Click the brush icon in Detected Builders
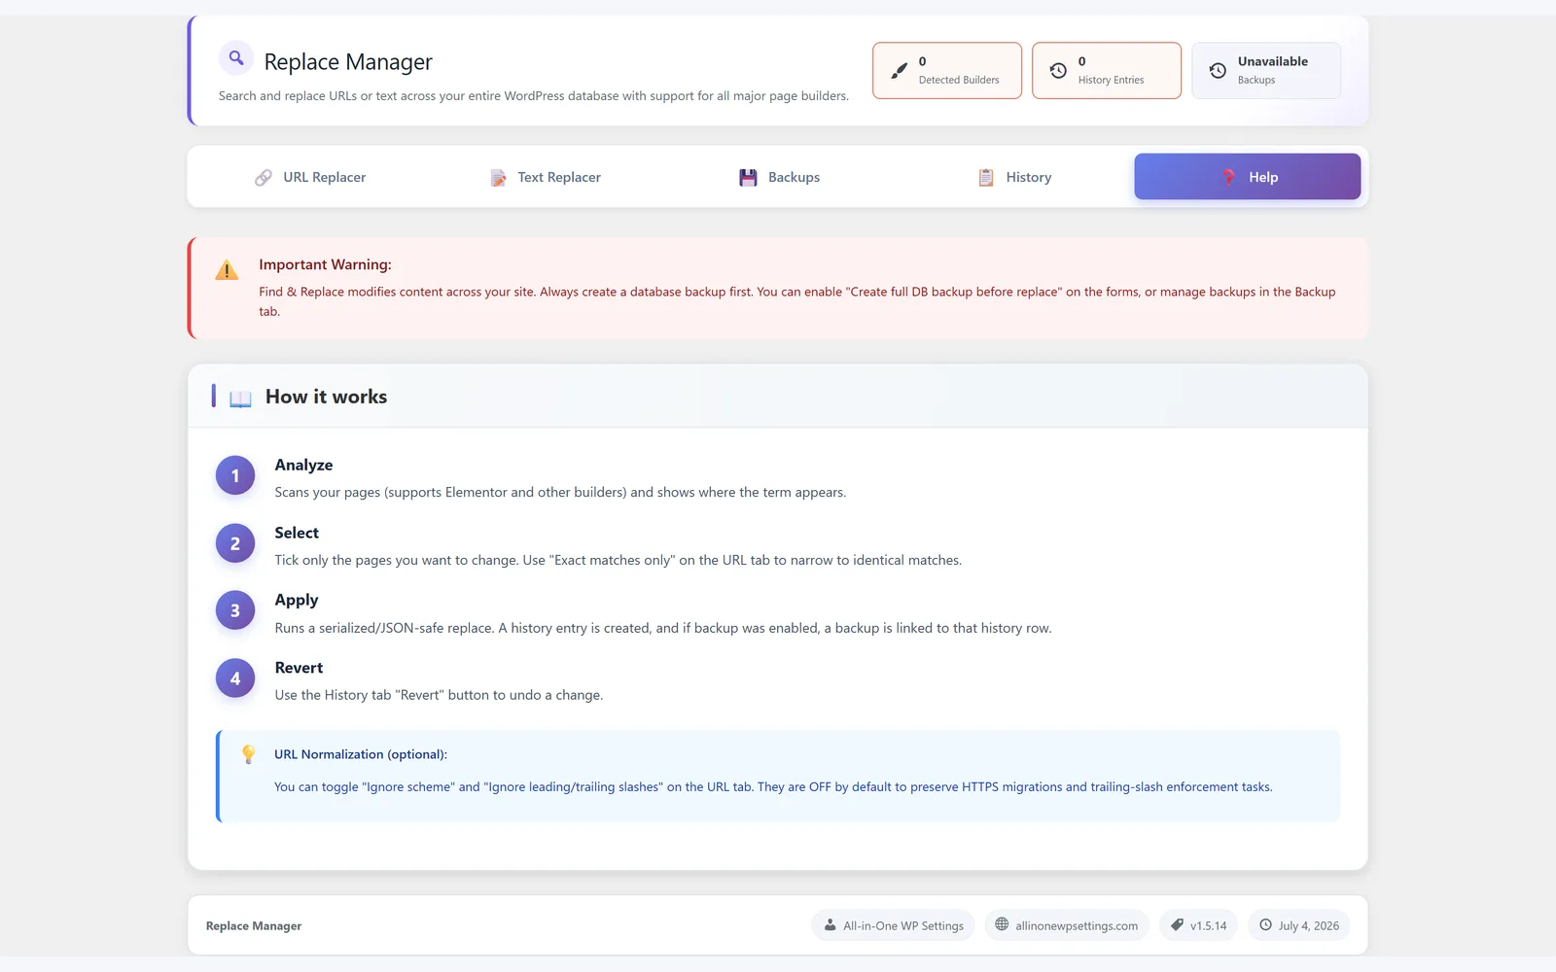This screenshot has width=1556, height=972. point(899,70)
